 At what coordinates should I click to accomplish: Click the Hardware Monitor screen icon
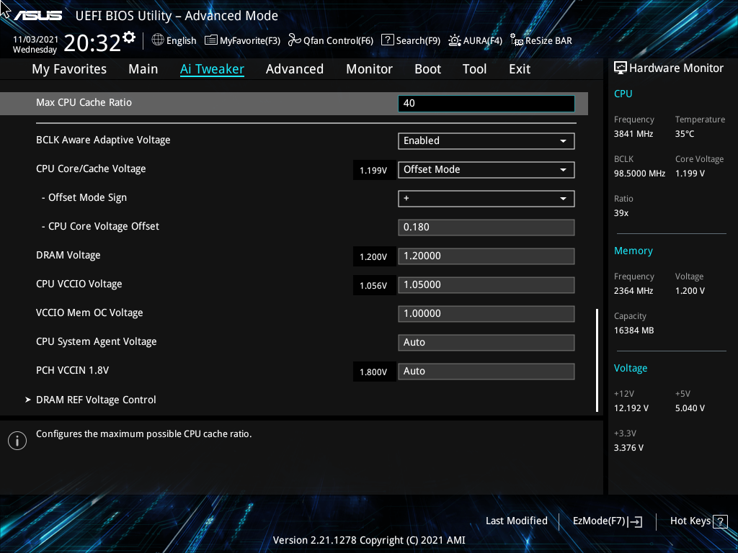pyautogui.click(x=621, y=68)
